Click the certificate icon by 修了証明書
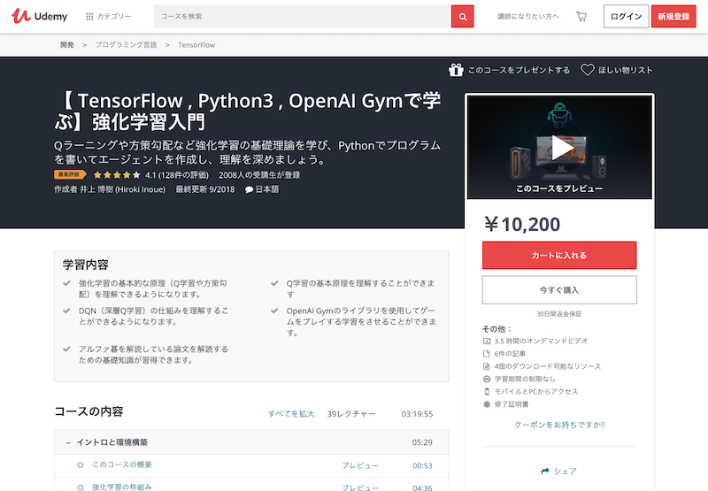Image resolution: width=708 pixels, height=491 pixels. pyautogui.click(x=487, y=404)
